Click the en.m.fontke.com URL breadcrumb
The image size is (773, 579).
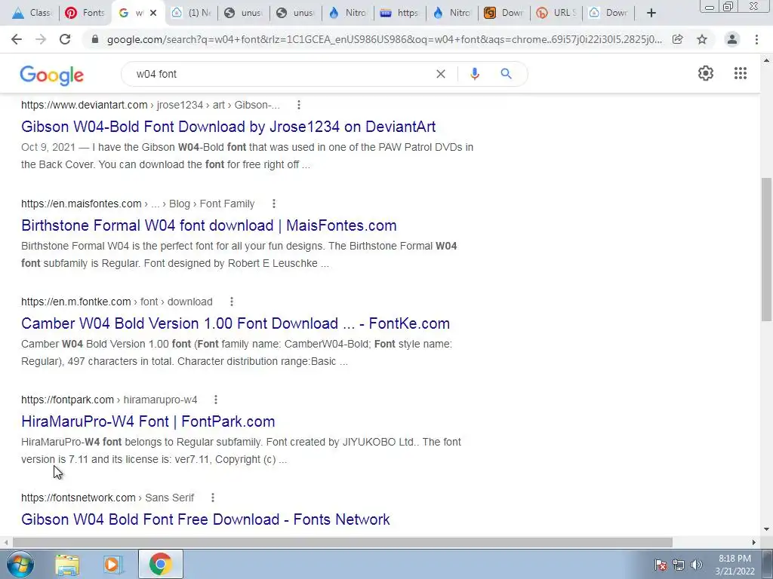point(117,302)
